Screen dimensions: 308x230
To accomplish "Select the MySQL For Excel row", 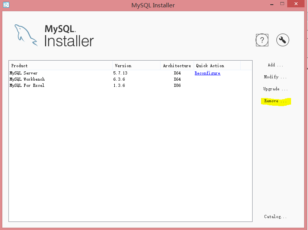I will [131, 85].
